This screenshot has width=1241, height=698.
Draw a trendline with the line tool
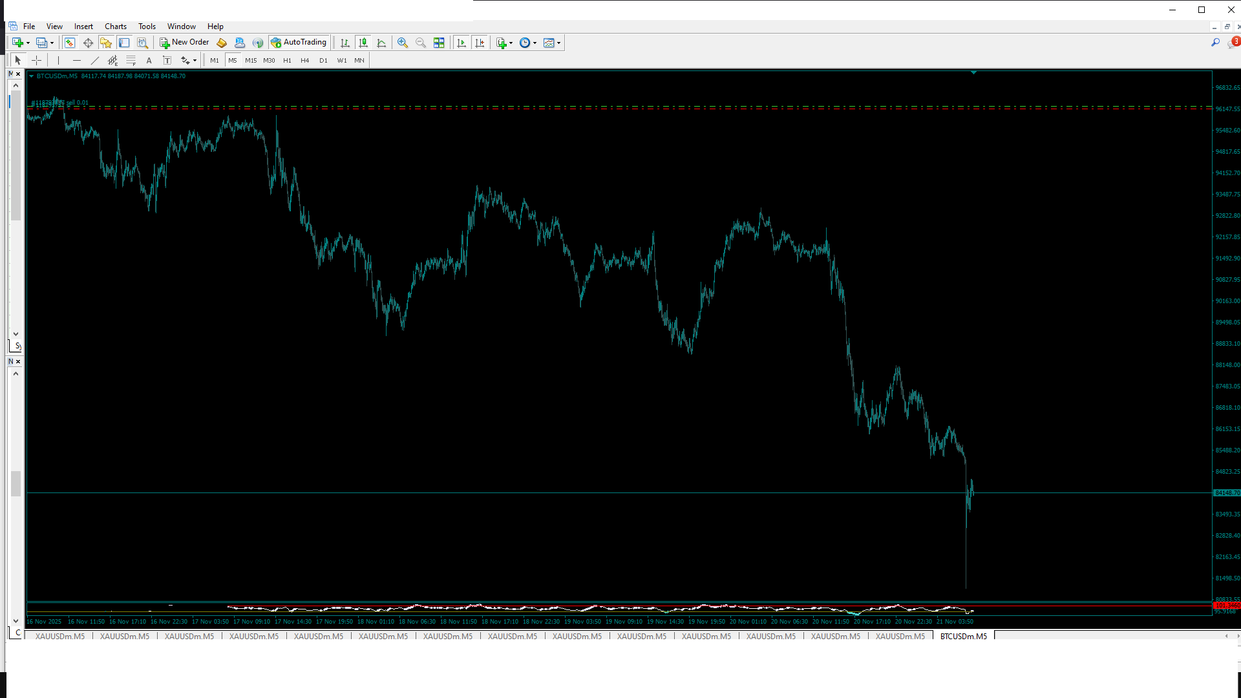[x=95, y=60]
